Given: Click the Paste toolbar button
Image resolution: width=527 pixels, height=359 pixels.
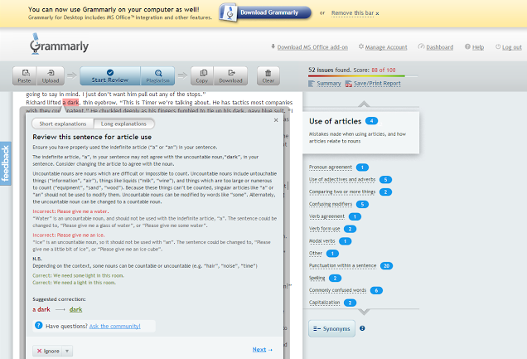Looking at the screenshot, I should [x=25, y=75].
